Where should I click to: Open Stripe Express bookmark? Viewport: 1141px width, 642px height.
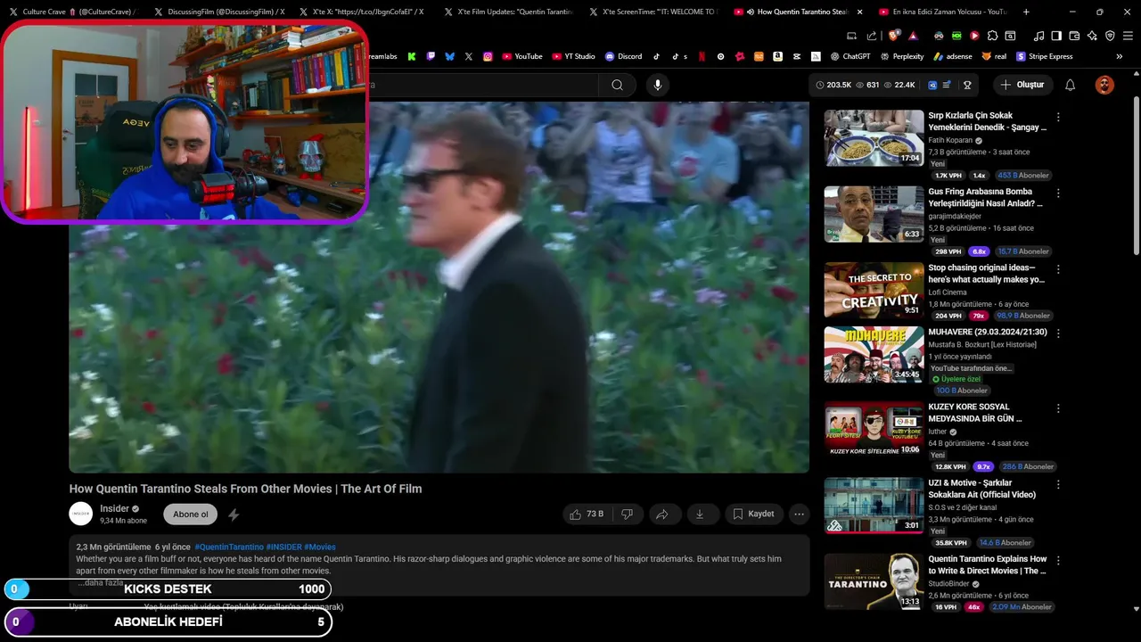pyautogui.click(x=1044, y=56)
